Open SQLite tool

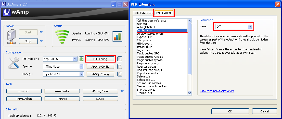(100, 99)
